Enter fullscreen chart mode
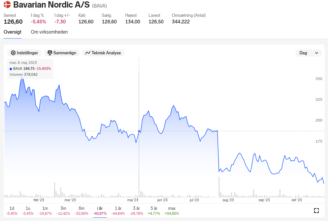 tap(316, 210)
